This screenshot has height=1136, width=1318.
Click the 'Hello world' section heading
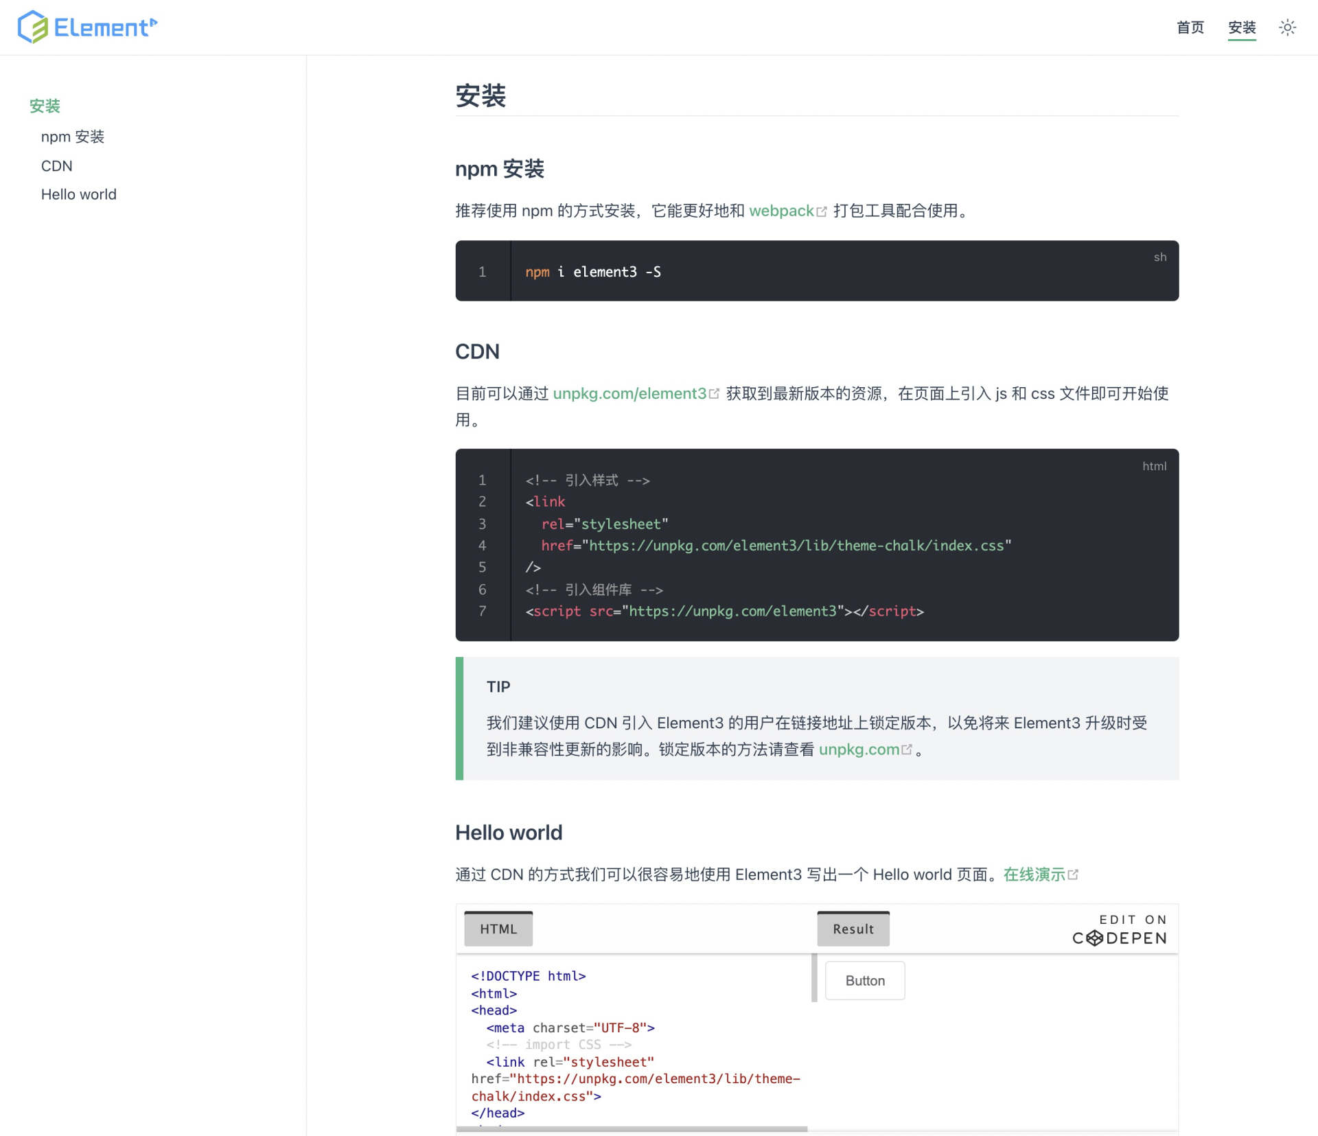pos(509,833)
